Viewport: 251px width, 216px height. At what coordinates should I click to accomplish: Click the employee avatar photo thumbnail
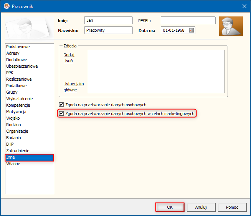(231, 26)
